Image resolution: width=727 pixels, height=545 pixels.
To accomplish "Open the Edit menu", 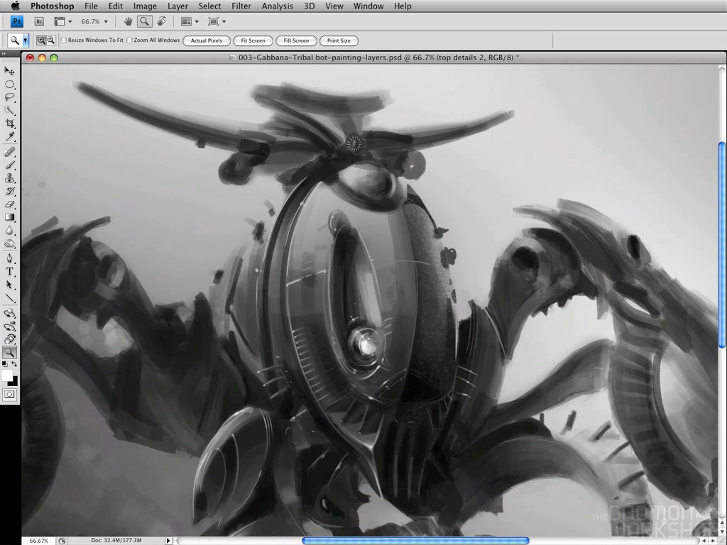I will (116, 6).
